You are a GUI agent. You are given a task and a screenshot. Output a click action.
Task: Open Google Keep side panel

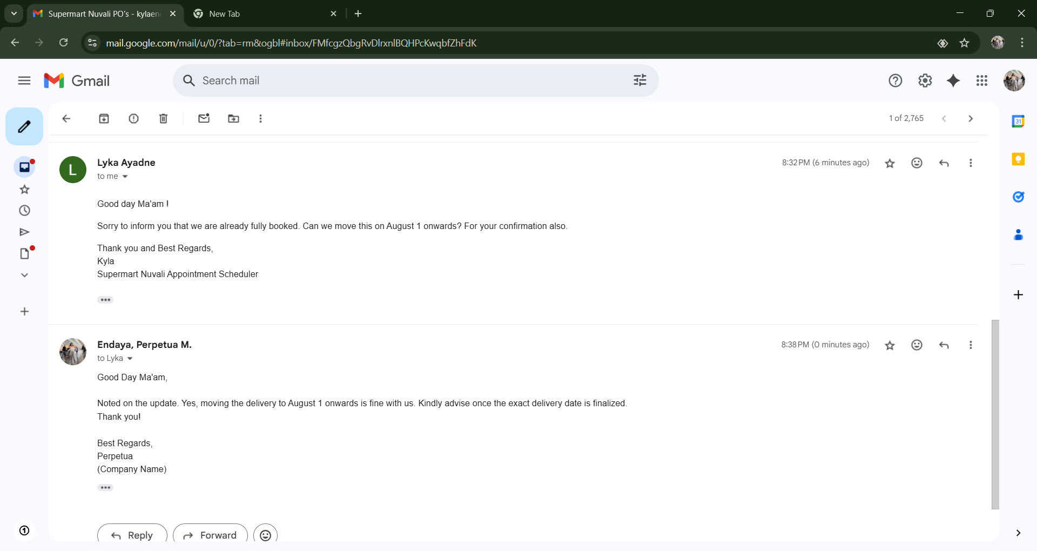click(x=1018, y=159)
